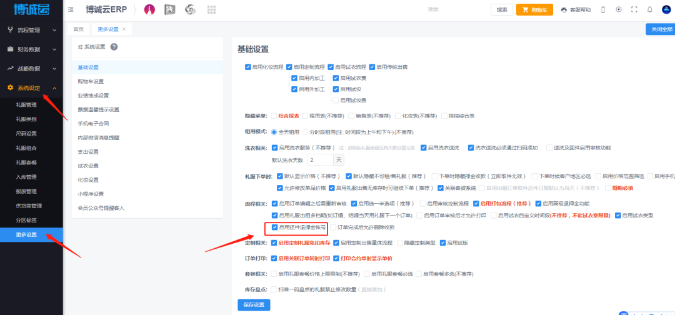Select 小程序设置 in settings list

[x=147, y=194]
